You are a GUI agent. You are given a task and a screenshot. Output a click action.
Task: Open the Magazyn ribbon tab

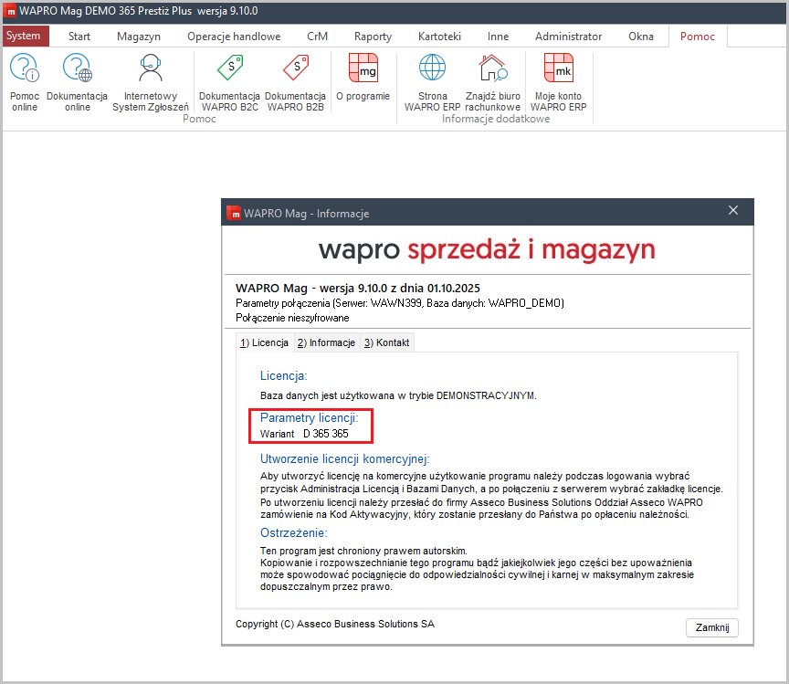139,36
